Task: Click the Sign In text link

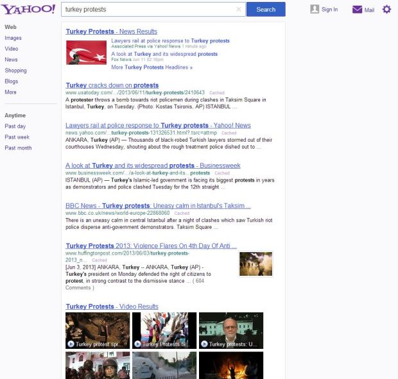Action: click(329, 10)
